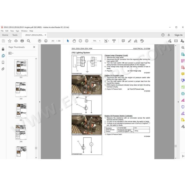Image resolution: width=185 pixels, height=185 pixels.
Task: Click the document vertical scrollbar thumb
Action: click(176, 146)
